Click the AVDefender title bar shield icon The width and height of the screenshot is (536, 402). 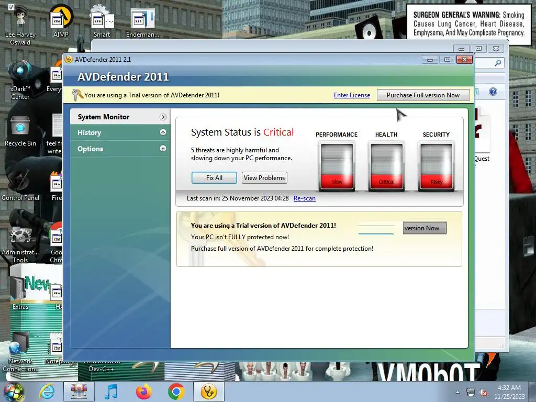coord(69,59)
